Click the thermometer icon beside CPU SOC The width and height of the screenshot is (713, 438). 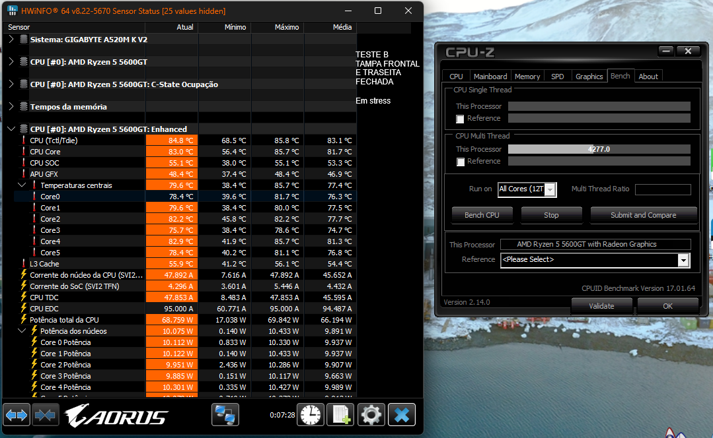click(24, 162)
